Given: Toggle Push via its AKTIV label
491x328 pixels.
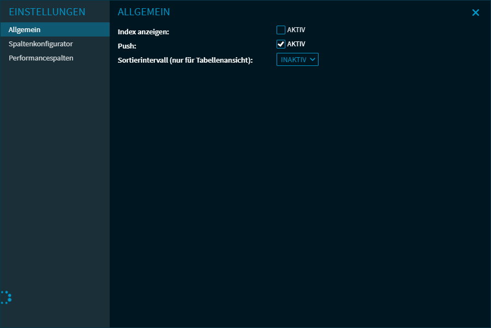Looking at the screenshot, I should click(x=296, y=44).
